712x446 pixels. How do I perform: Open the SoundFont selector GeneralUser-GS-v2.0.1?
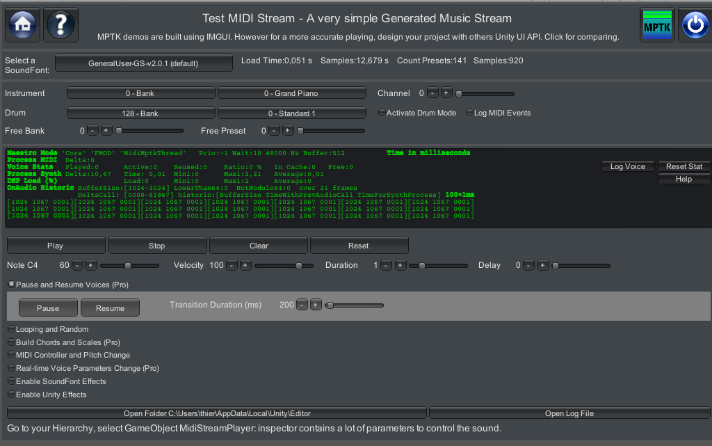pyautogui.click(x=143, y=63)
